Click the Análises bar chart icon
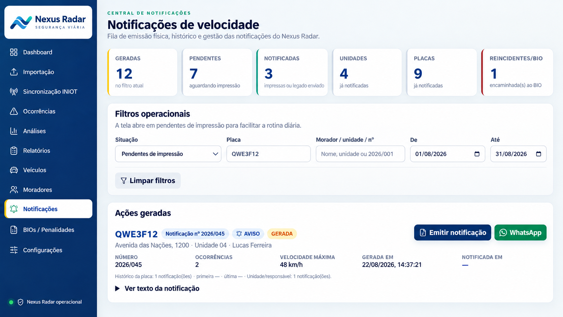 14,131
